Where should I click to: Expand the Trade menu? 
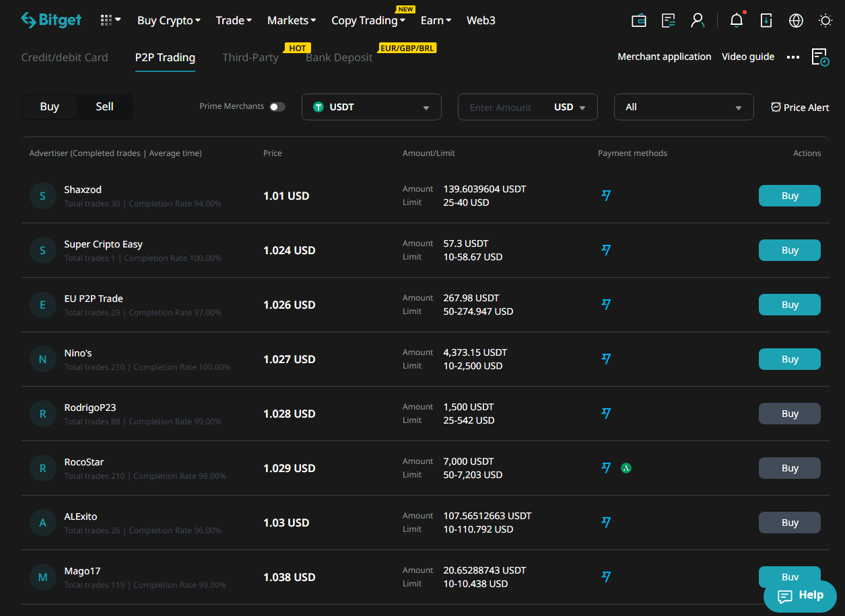pyautogui.click(x=234, y=20)
